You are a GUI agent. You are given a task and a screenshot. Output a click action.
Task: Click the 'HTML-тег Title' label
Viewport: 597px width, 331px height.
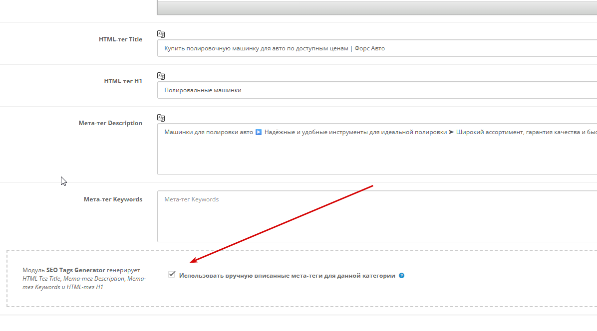(120, 39)
